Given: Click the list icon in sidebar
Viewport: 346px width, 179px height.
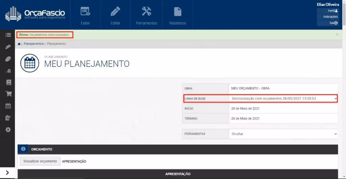Looking at the screenshot, I should point(8,35).
